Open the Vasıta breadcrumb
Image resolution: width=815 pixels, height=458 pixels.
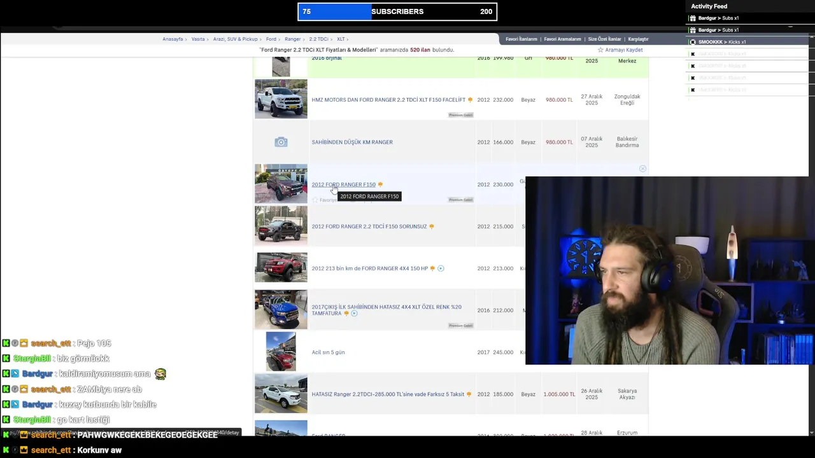(198, 39)
